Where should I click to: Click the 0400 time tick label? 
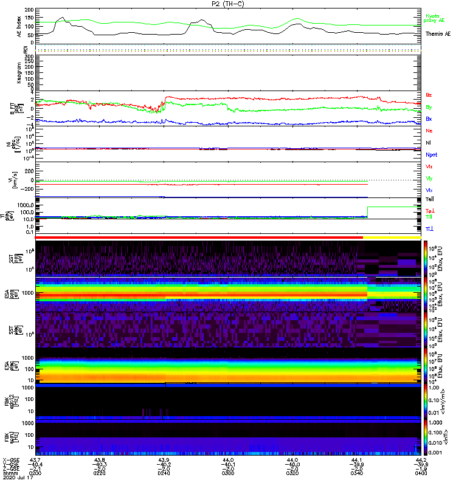tap(421, 473)
